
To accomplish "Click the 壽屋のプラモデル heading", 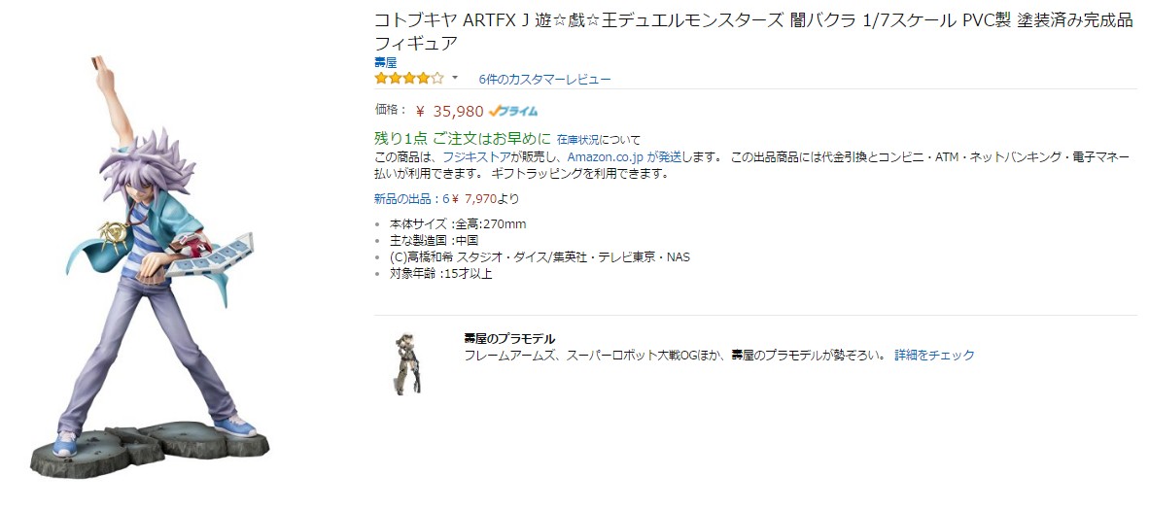I will 509,339.
